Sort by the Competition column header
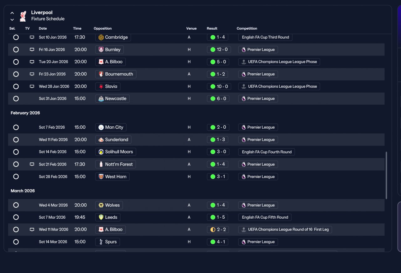Screen dimensions: 401x273 coord(247,28)
